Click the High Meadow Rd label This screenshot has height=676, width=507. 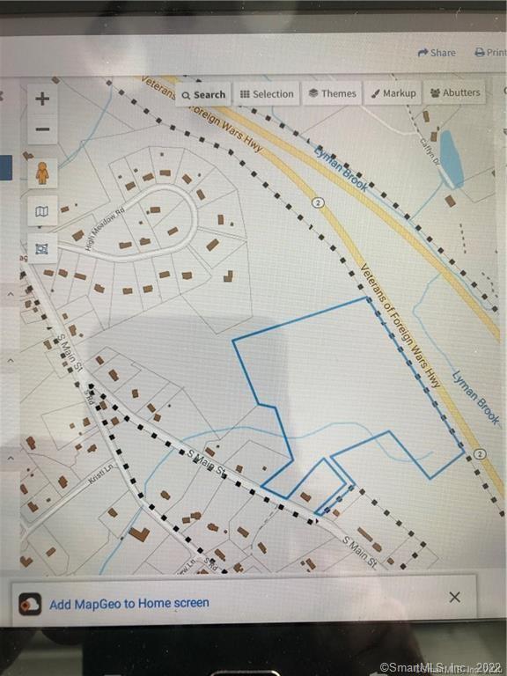[105, 229]
